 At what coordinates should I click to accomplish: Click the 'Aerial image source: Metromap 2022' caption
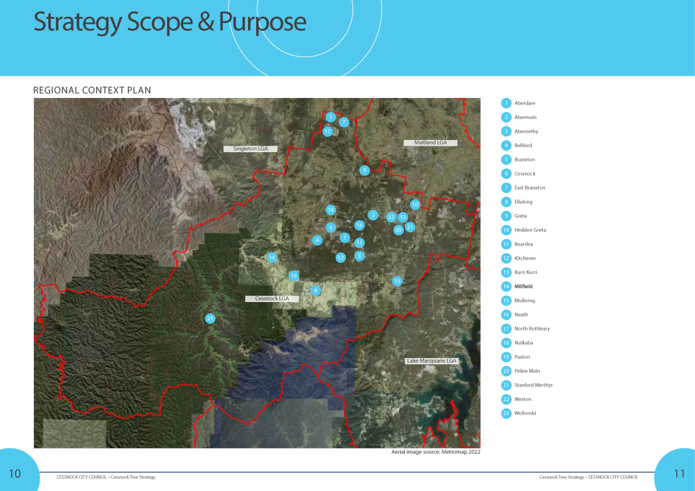(x=436, y=452)
